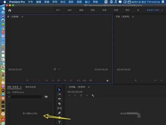Switch to 音频 workspace

coord(116,10)
